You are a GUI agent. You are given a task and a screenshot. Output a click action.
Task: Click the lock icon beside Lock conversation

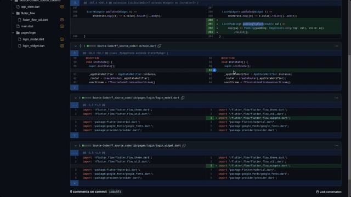tap(317, 192)
